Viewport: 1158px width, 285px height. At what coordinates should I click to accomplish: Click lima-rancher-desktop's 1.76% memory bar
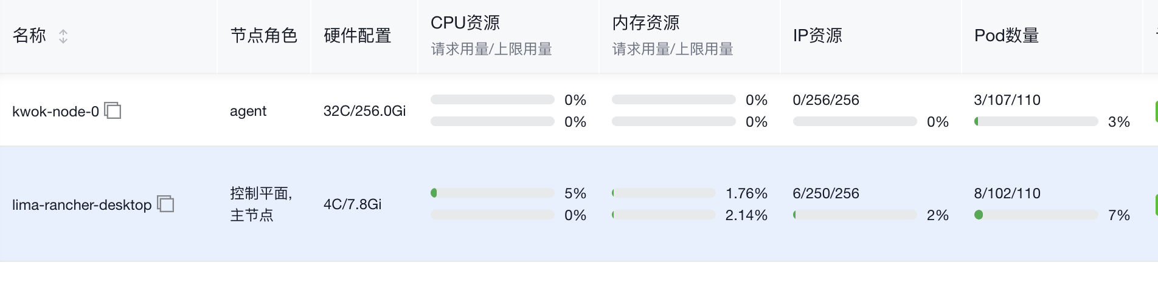[x=664, y=193]
